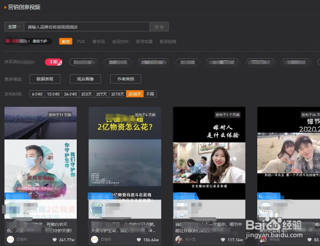Screen dimensions: 320x246
Task: Click the heart icon beside 117.14w
Action: [223, 240]
